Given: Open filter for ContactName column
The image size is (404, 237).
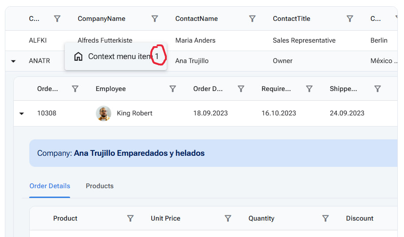Looking at the screenshot, I should click(252, 19).
